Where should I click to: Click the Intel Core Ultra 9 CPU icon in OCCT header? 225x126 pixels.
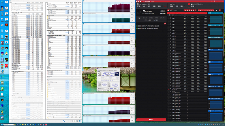pyautogui.click(x=138, y=5)
